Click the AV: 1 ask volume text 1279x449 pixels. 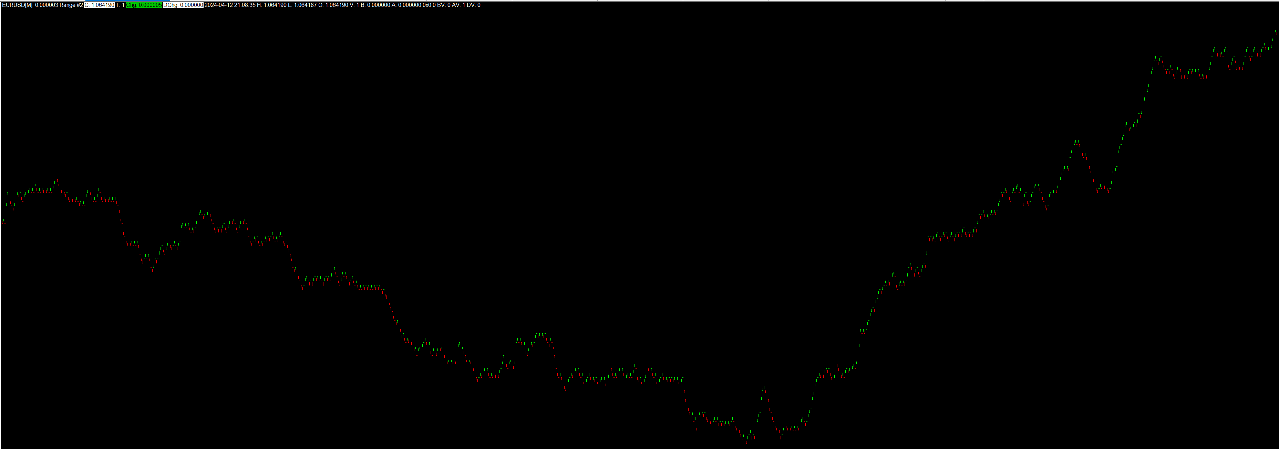pyautogui.click(x=458, y=5)
